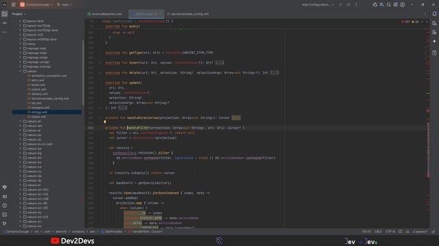This screenshot has height=246, width=439.
Task: Open Search Everywhere magnifier
Action: coord(389,5)
